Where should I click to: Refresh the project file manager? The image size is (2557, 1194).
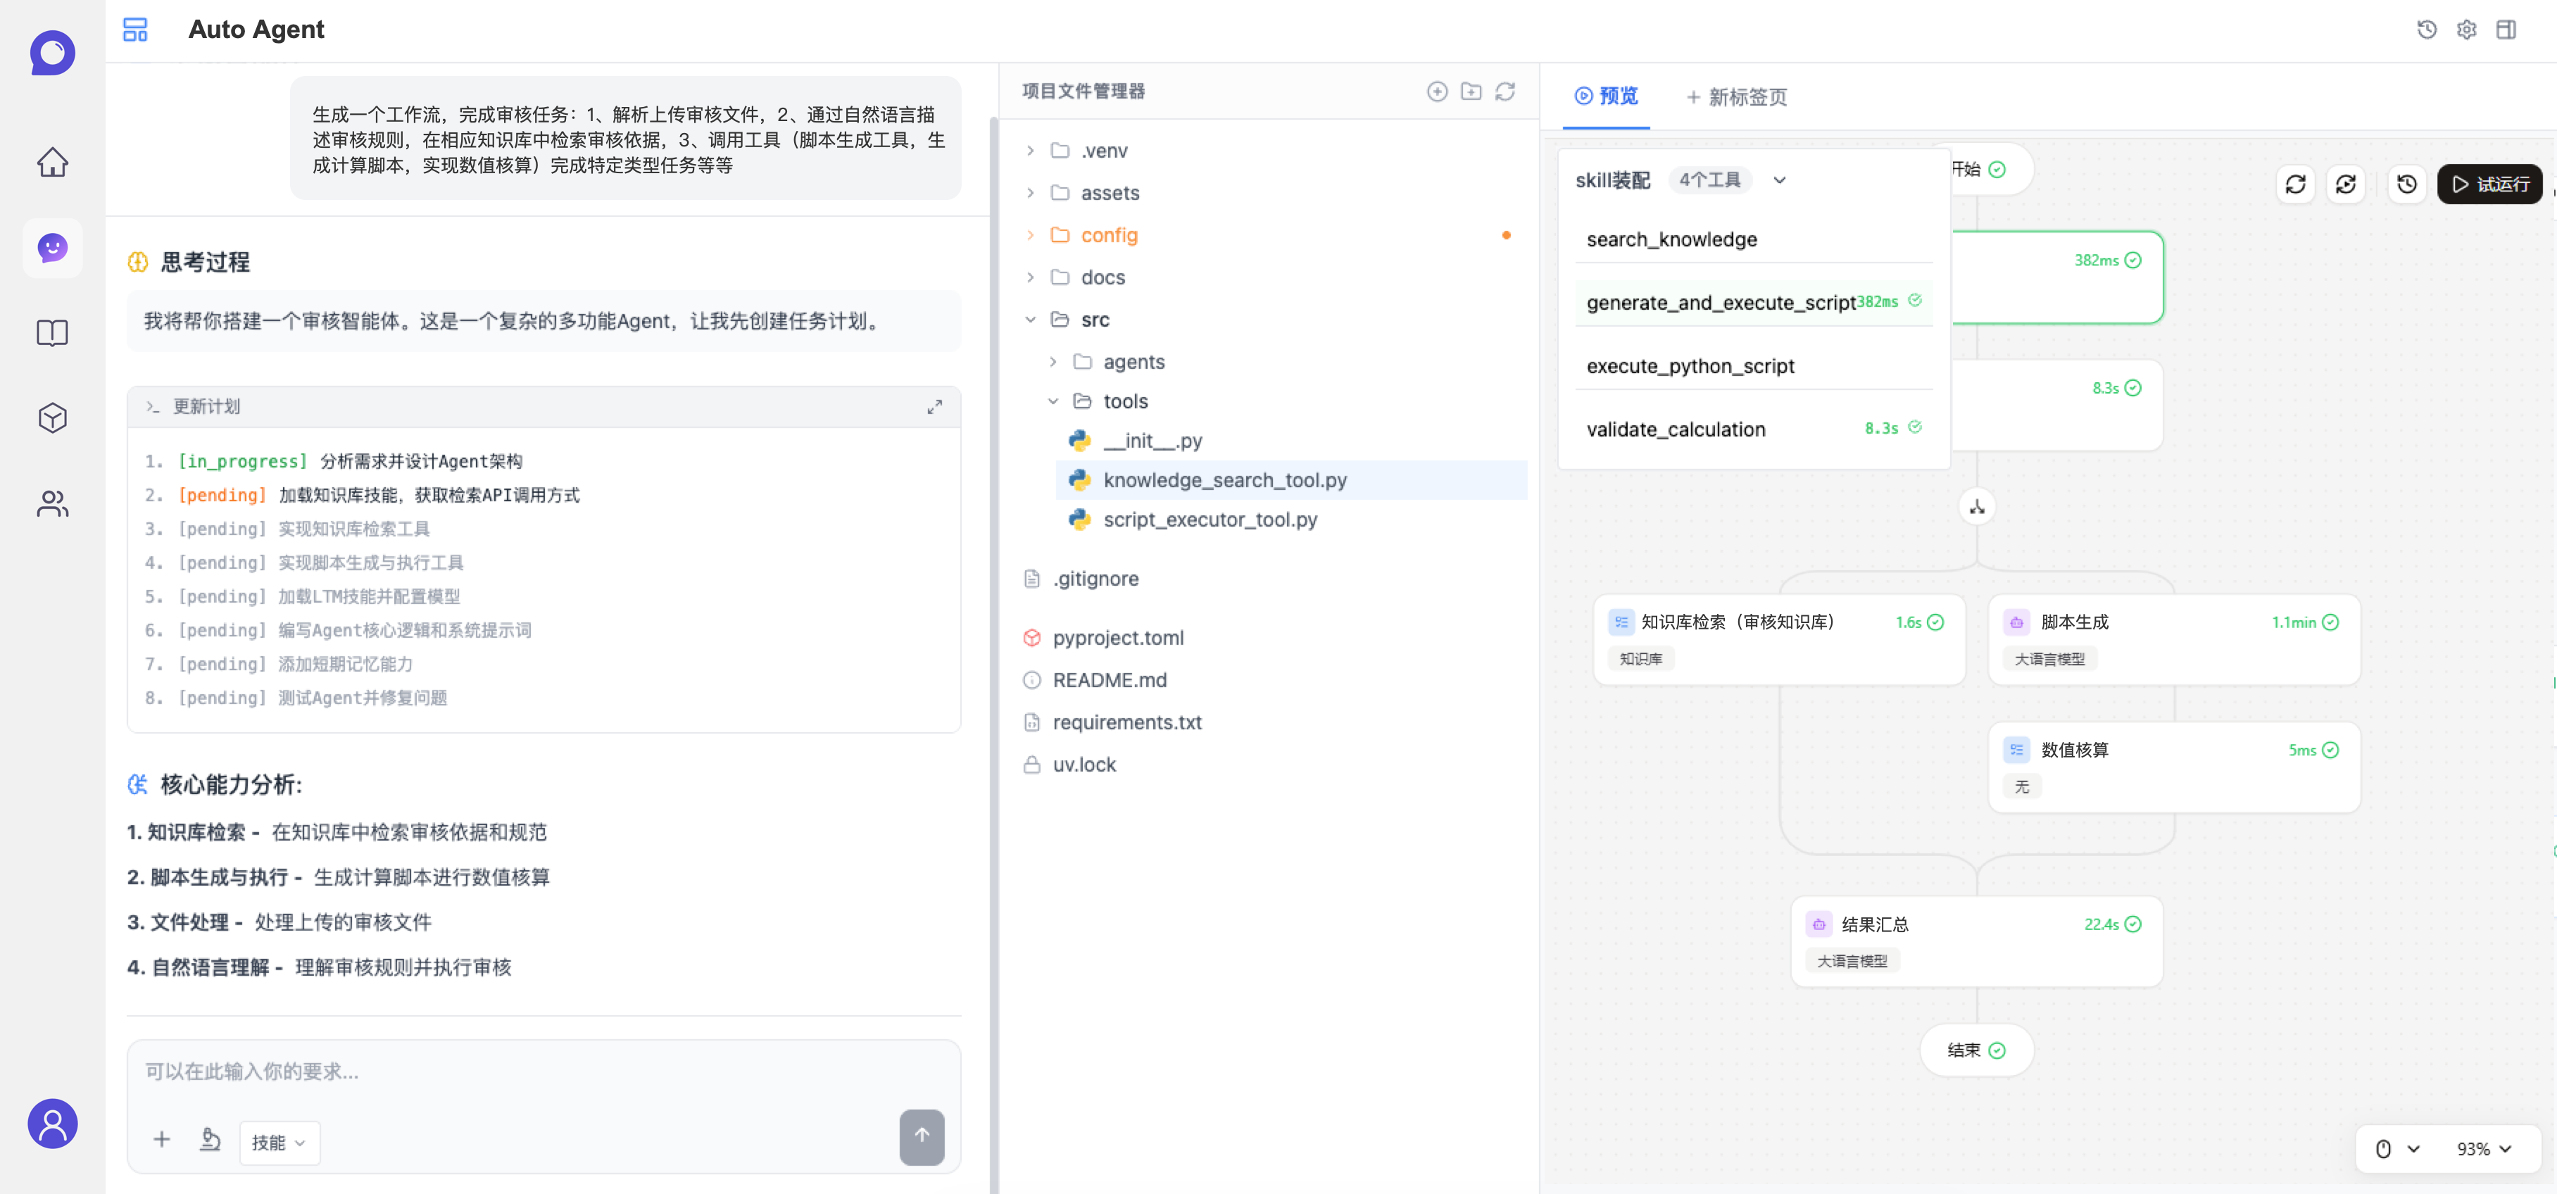point(1504,92)
